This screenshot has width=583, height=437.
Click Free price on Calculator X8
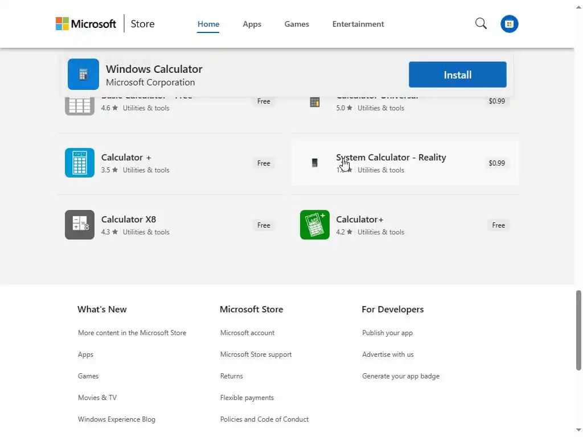pos(264,225)
